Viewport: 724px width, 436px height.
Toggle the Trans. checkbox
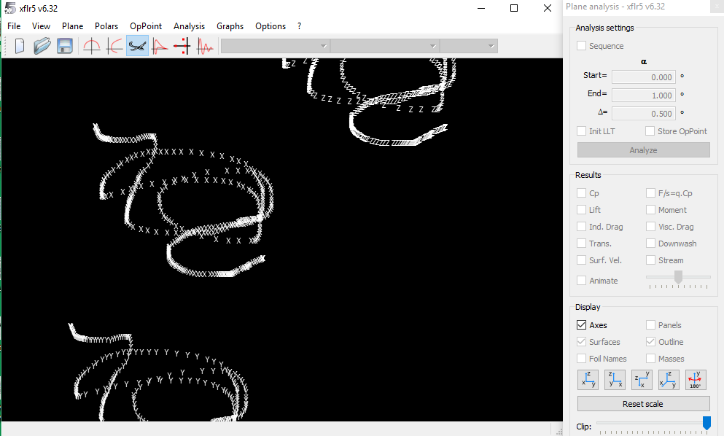click(x=581, y=244)
